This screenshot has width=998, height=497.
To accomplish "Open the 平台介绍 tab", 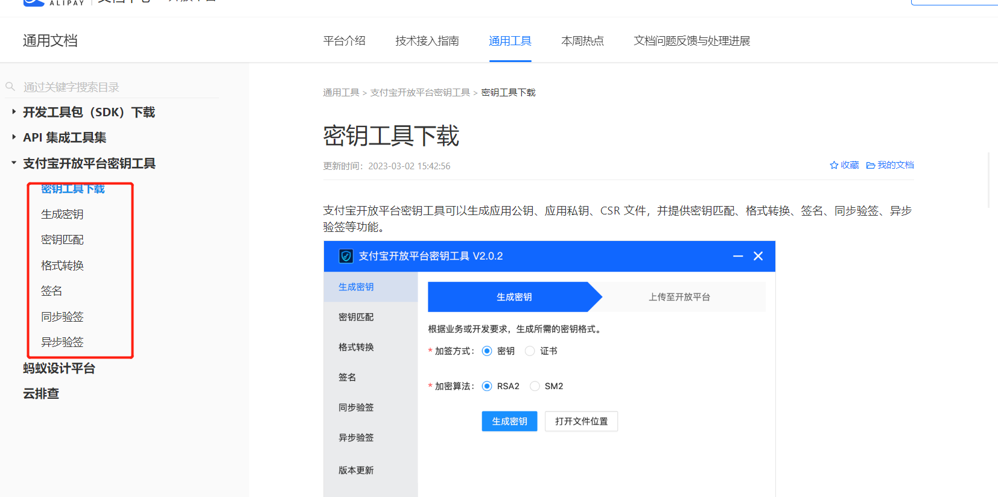I will [345, 41].
